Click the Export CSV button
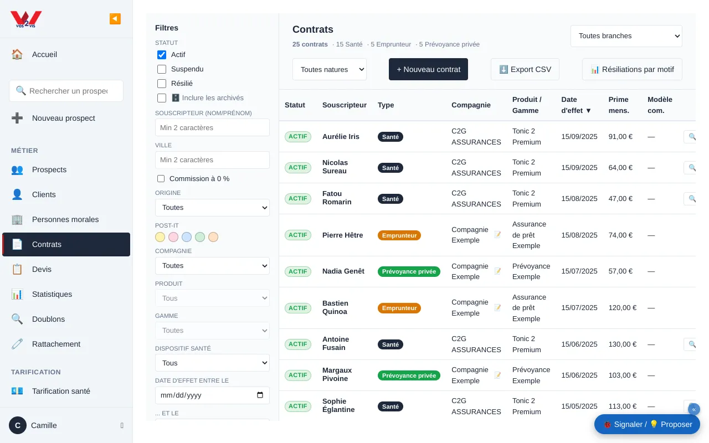709x443 pixels. click(525, 69)
